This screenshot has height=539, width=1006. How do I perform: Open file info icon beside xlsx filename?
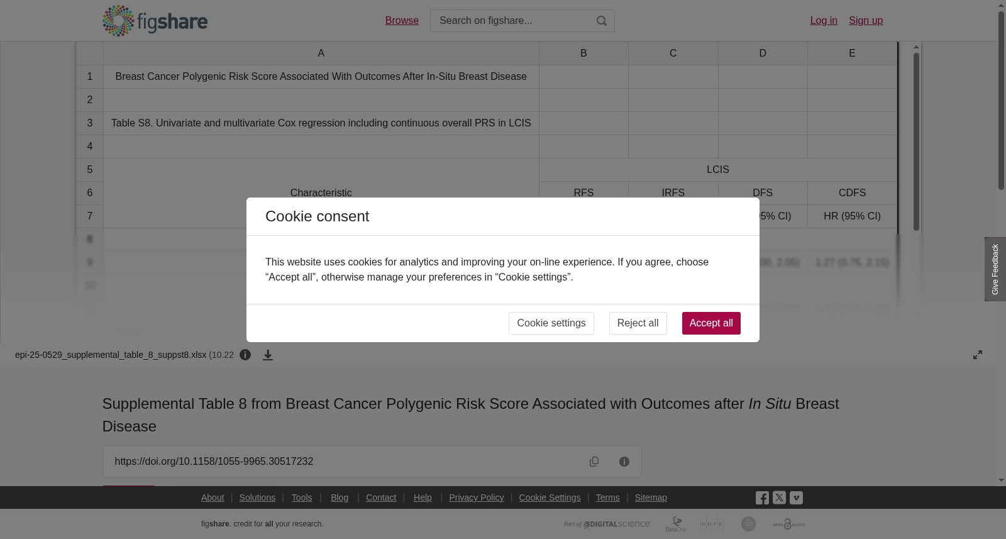point(245,355)
